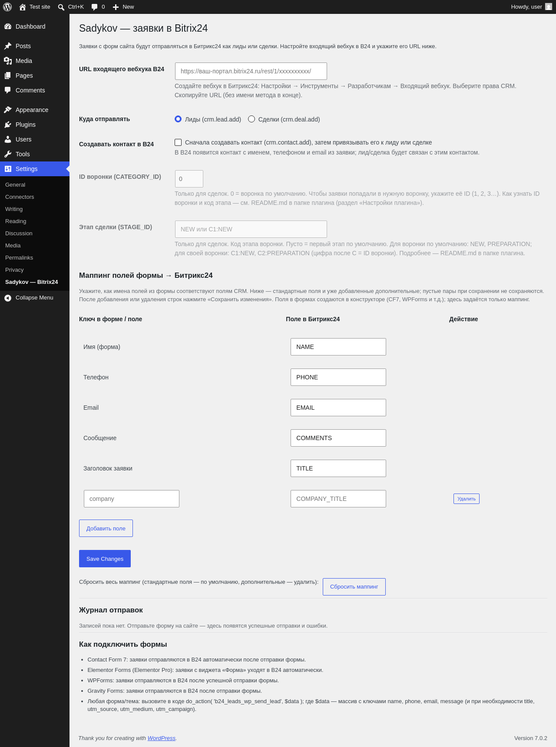Click the EMAIL Bitrix24 field input
Image resolution: width=556 pixels, height=747 pixels.
(x=338, y=408)
